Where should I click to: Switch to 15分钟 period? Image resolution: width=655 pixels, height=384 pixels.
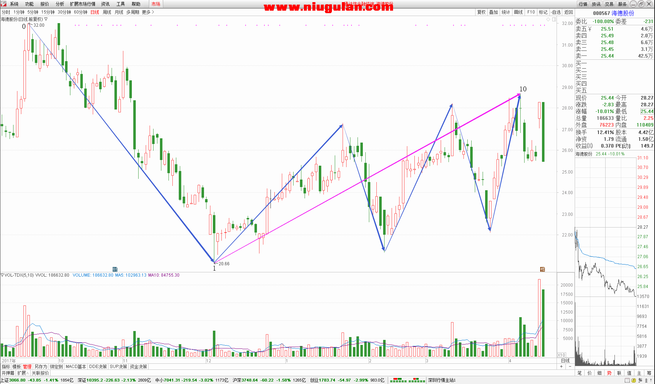click(48, 12)
